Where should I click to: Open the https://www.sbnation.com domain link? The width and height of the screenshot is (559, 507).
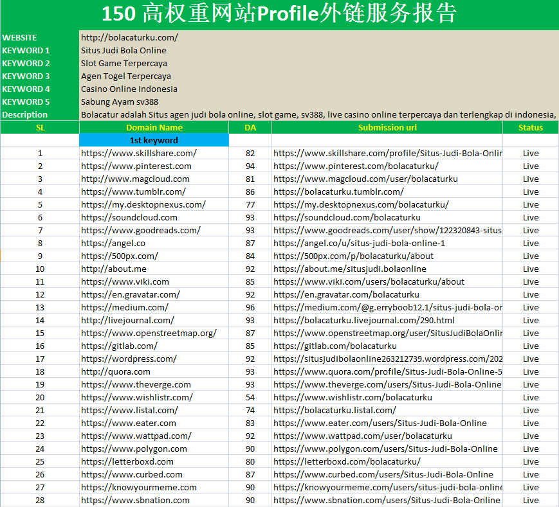[135, 500]
